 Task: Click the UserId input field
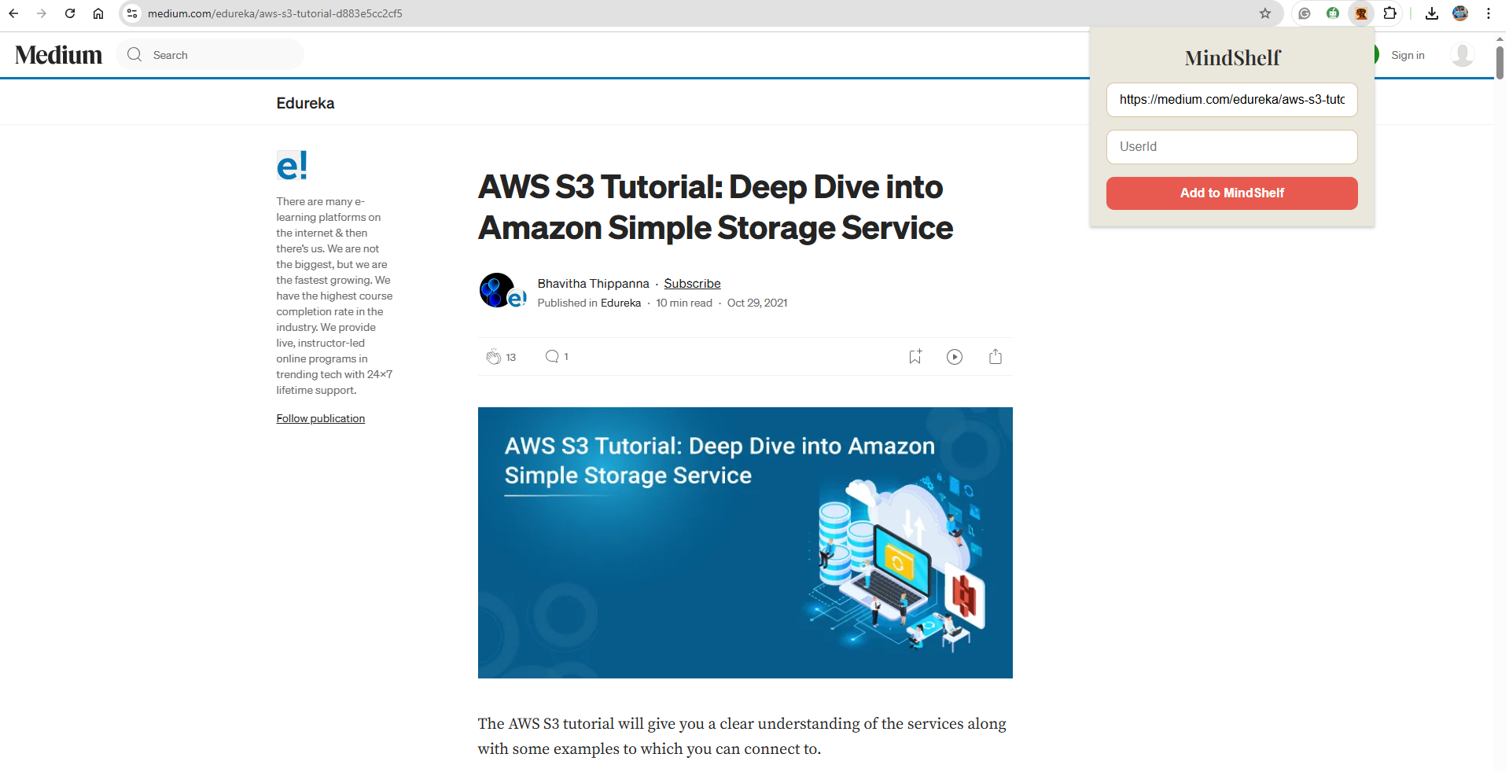1232,147
